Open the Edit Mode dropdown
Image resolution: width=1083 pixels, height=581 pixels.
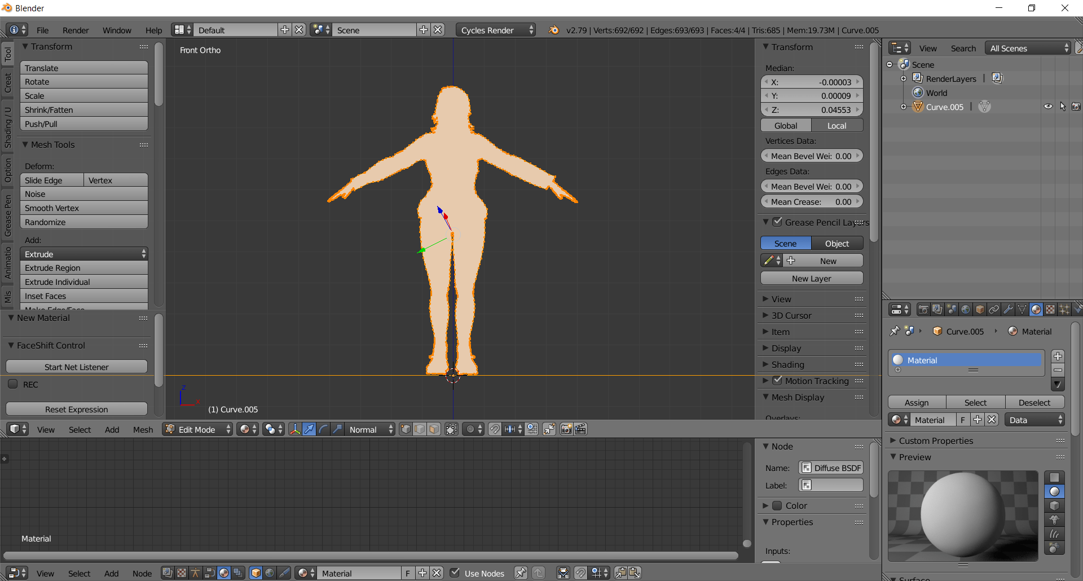coord(197,429)
